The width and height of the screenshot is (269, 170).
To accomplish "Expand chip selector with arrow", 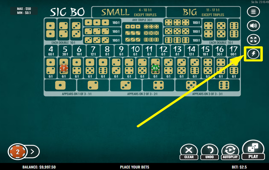I will [32, 152].
